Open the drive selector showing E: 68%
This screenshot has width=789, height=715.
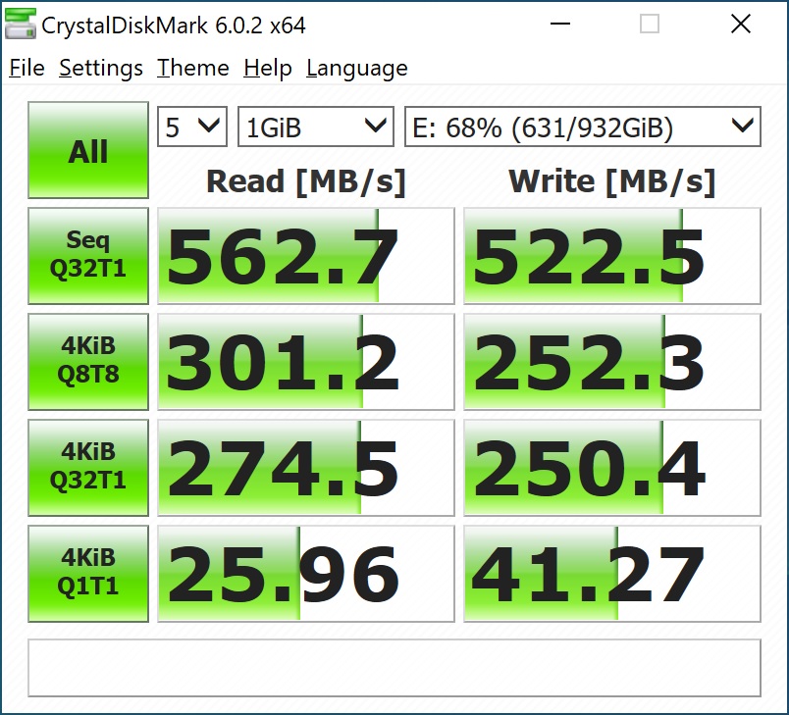tap(583, 127)
